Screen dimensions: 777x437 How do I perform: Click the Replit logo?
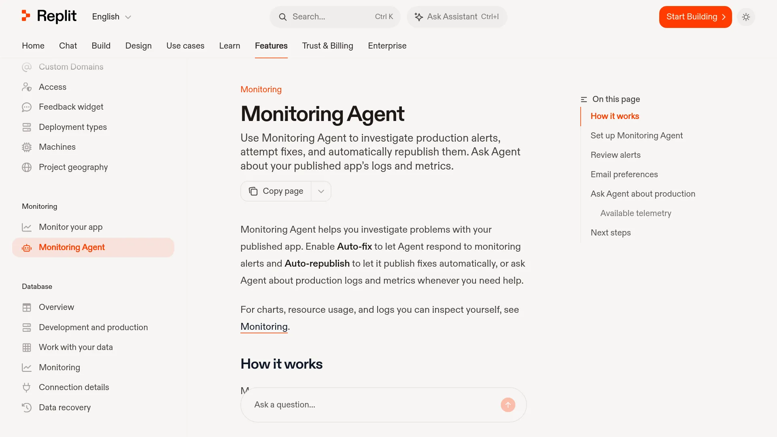(x=49, y=17)
